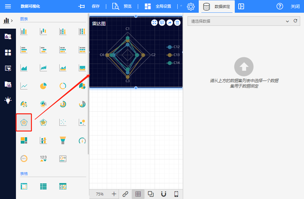The width and height of the screenshot is (304, 199).
Task: Click the share arrow on radar chart
Action: click(x=170, y=23)
